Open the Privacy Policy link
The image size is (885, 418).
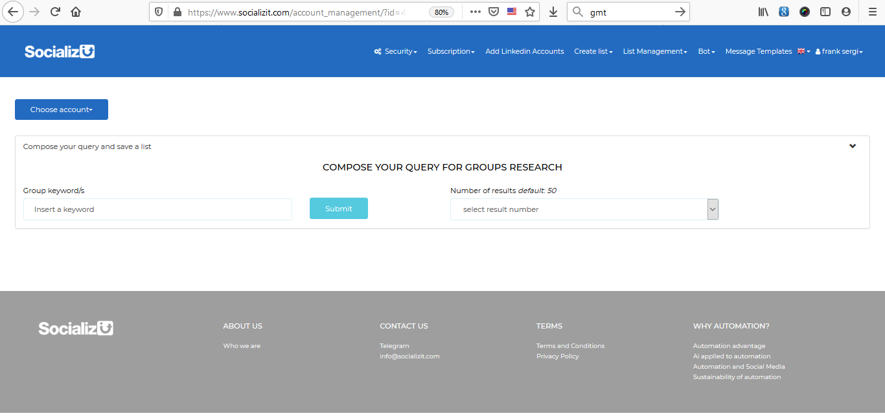[x=558, y=356]
